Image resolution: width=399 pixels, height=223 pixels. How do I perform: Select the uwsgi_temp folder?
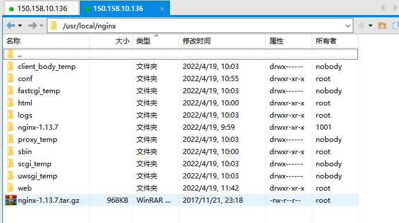[180, 176]
